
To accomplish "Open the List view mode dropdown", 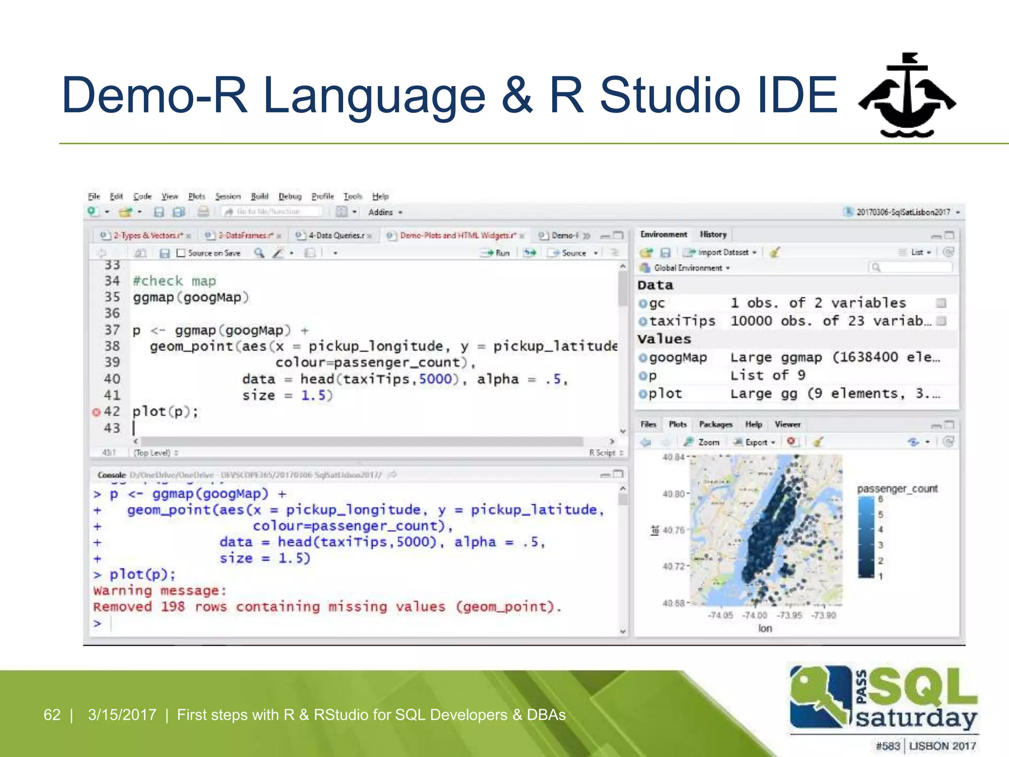I will [x=915, y=252].
